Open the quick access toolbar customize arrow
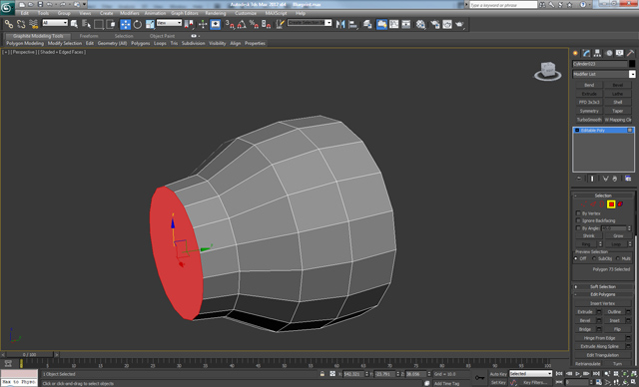 click(x=85, y=4)
